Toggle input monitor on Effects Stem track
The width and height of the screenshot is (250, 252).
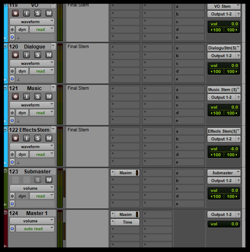(x=27, y=138)
